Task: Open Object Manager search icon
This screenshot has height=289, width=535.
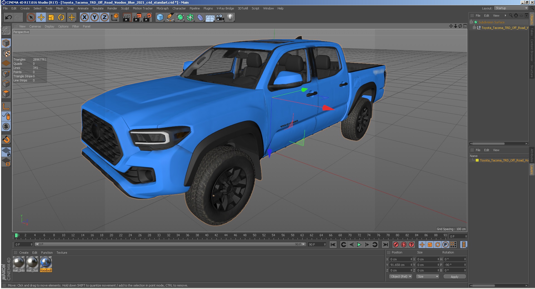Action: tap(511, 16)
